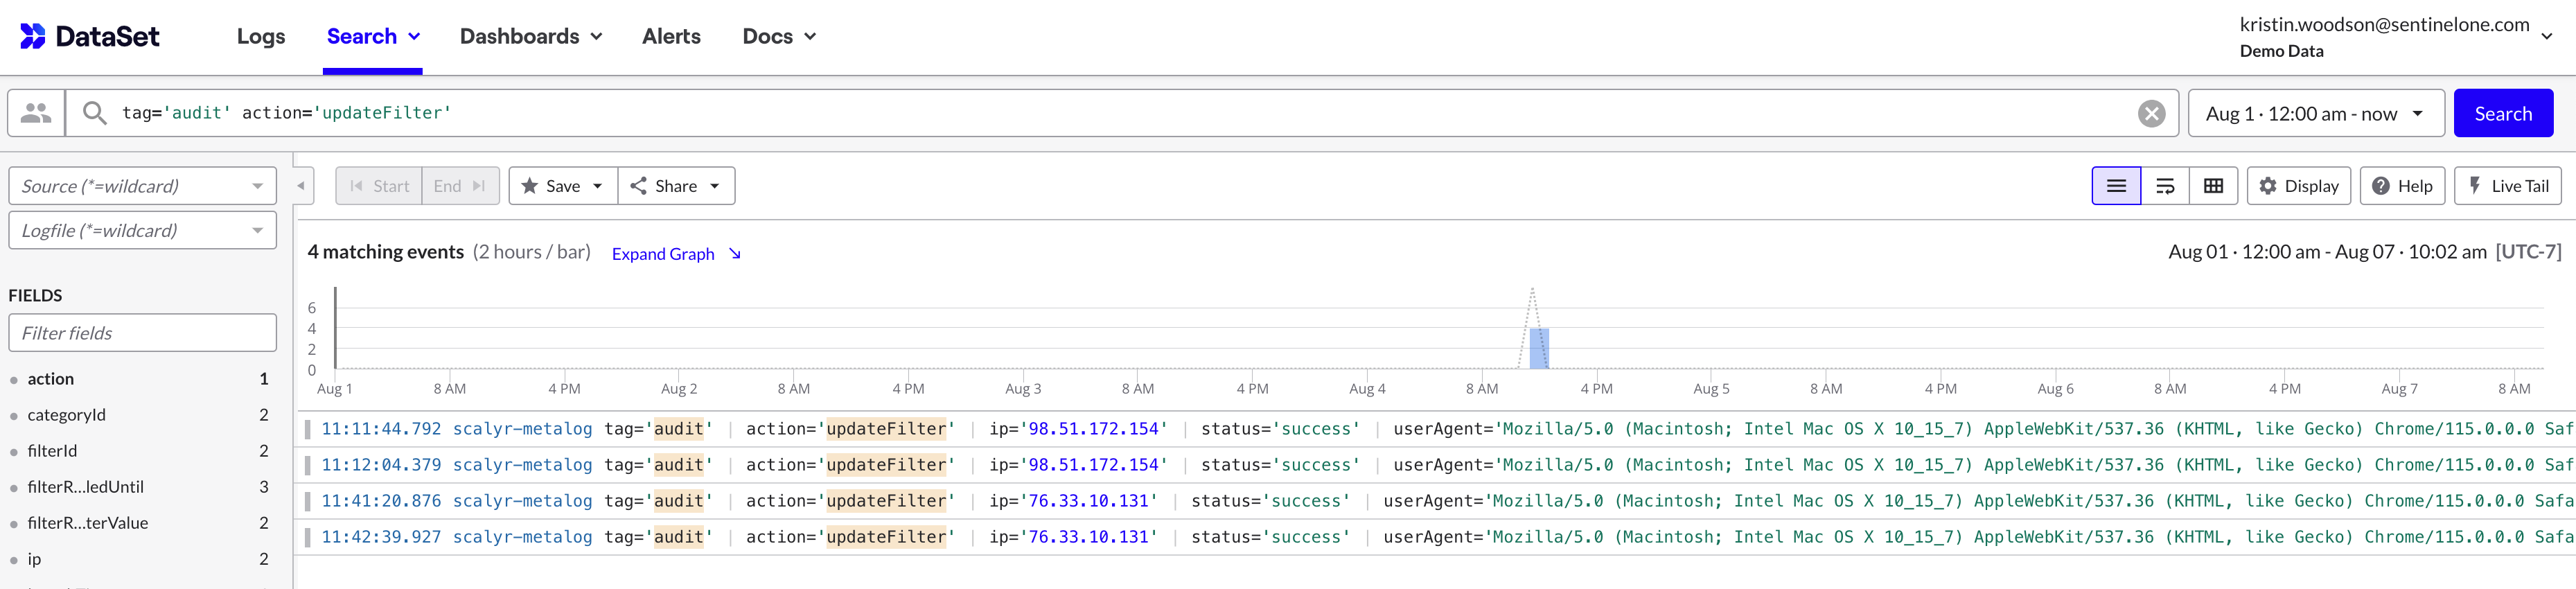Viewport: 2576px width, 589px height.
Task: Focus the Filter fields input box
Action: tap(142, 333)
